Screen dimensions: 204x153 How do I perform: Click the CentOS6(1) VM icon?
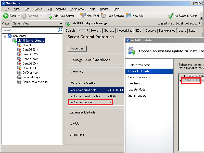[19, 50]
